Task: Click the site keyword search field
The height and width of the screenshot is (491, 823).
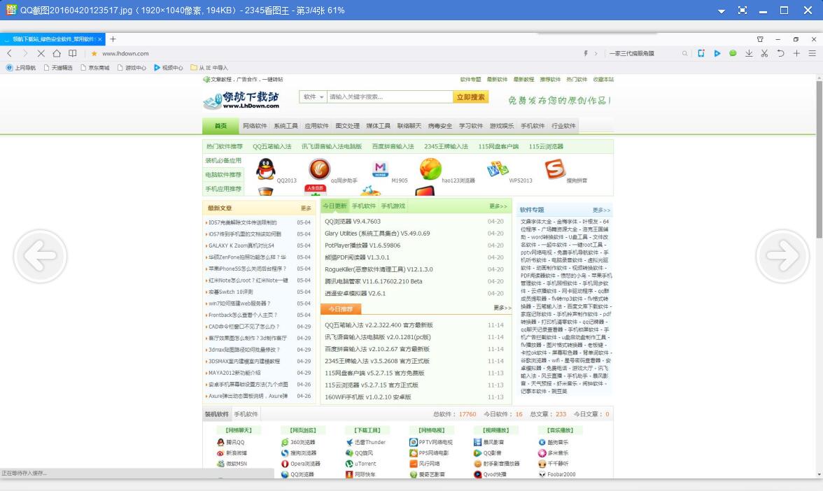Action: 389,97
